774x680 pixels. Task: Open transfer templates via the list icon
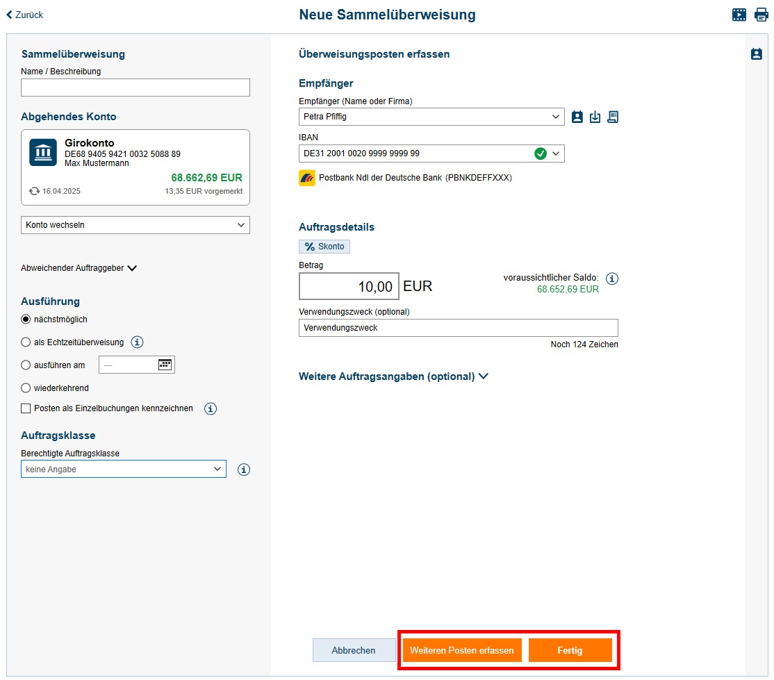pyautogui.click(x=613, y=117)
